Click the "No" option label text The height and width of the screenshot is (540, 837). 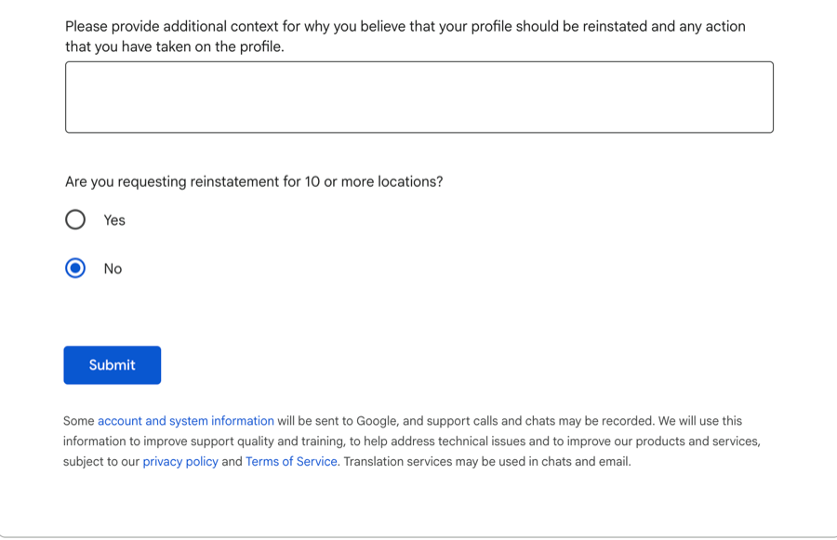pyautogui.click(x=113, y=269)
